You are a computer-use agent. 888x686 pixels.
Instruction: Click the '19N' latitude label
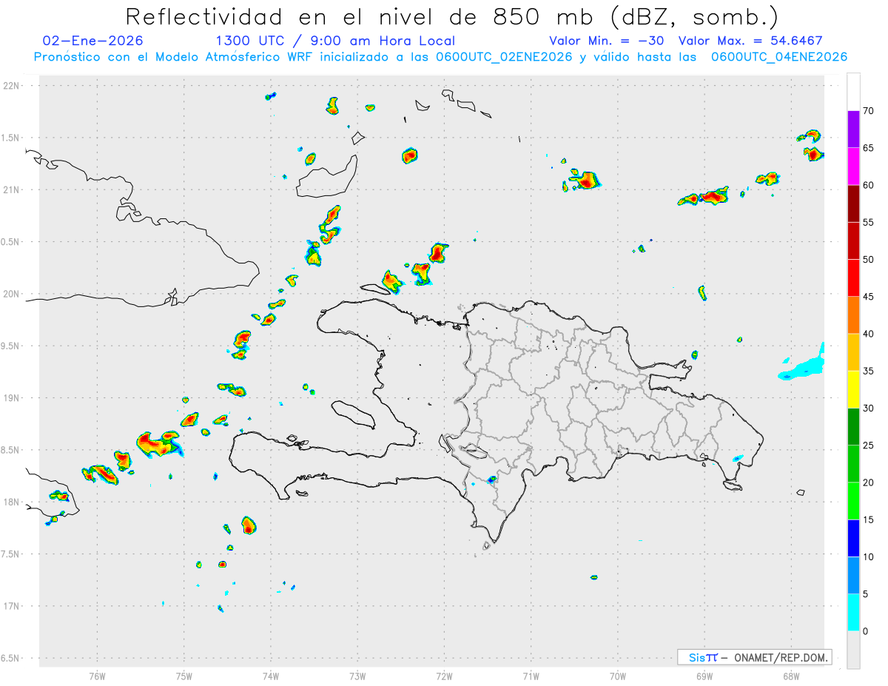click(x=13, y=397)
